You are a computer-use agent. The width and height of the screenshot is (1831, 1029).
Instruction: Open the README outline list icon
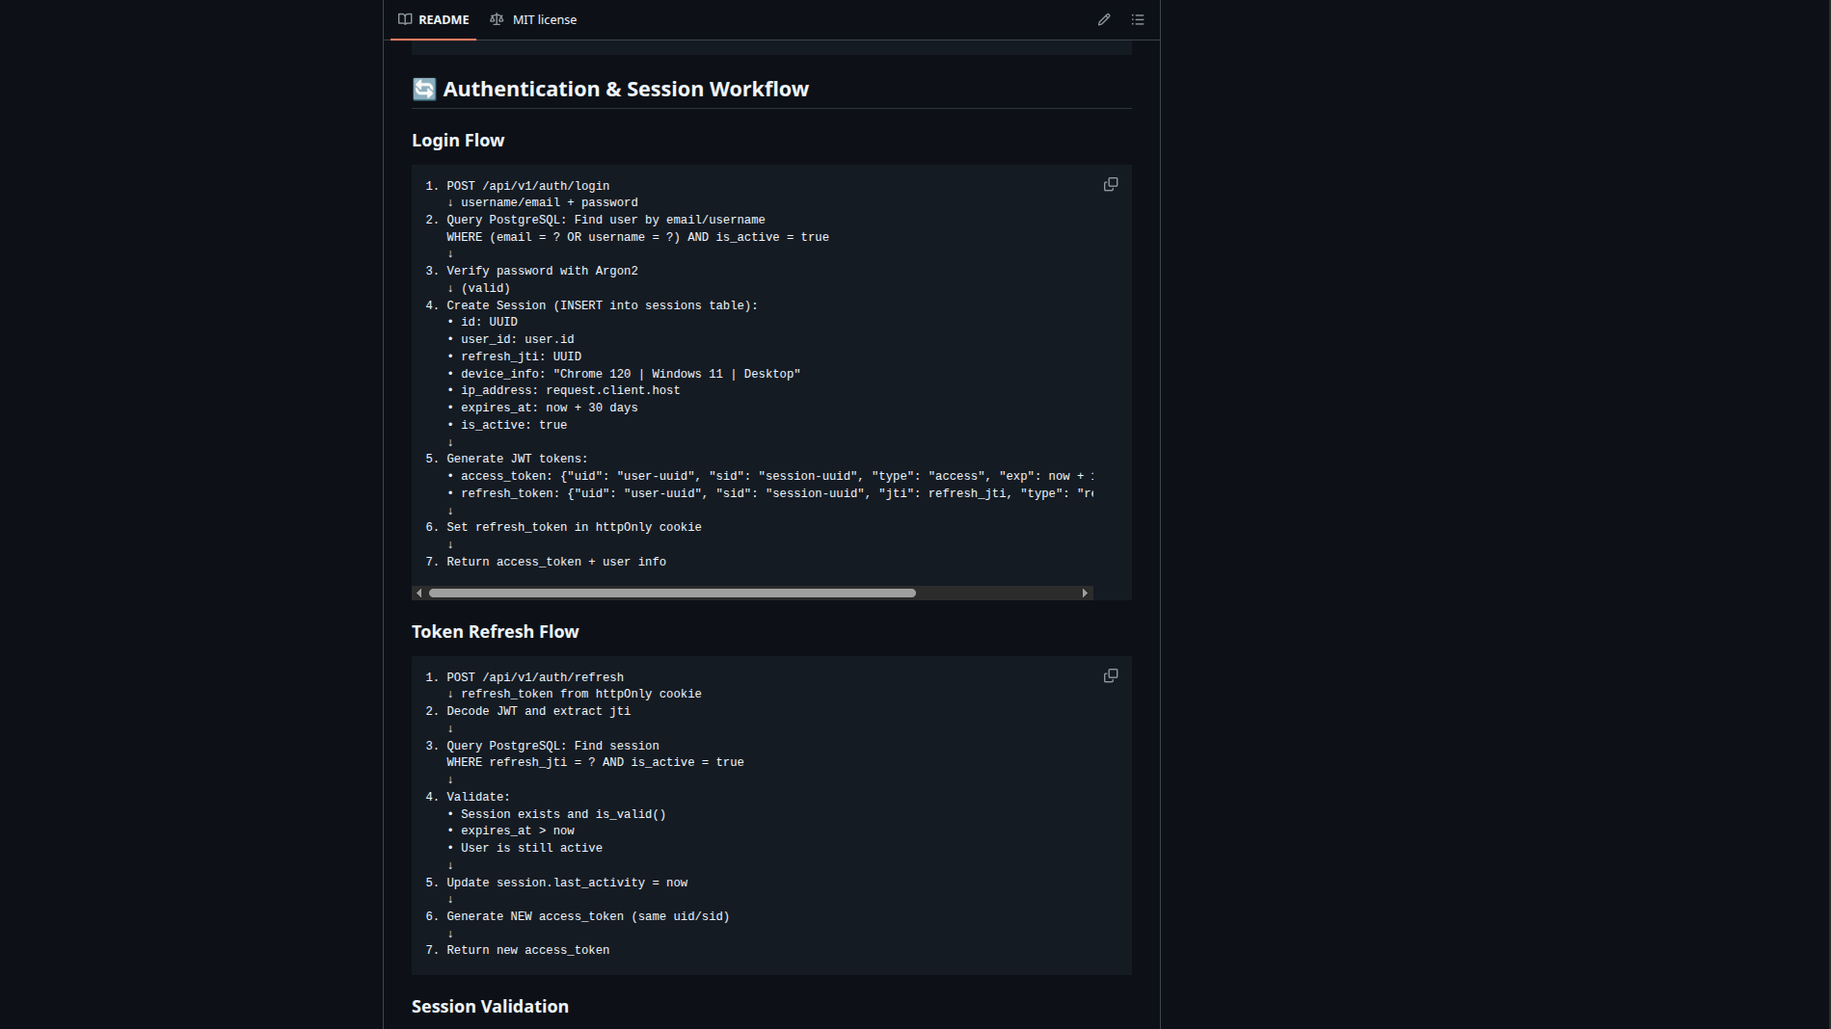(x=1138, y=19)
